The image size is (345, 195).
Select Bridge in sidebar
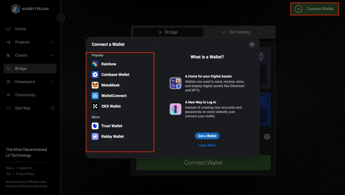30,68
